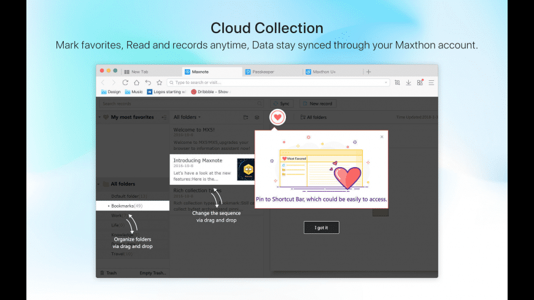
Task: Select the Work(7) folder
Action: pos(120,216)
